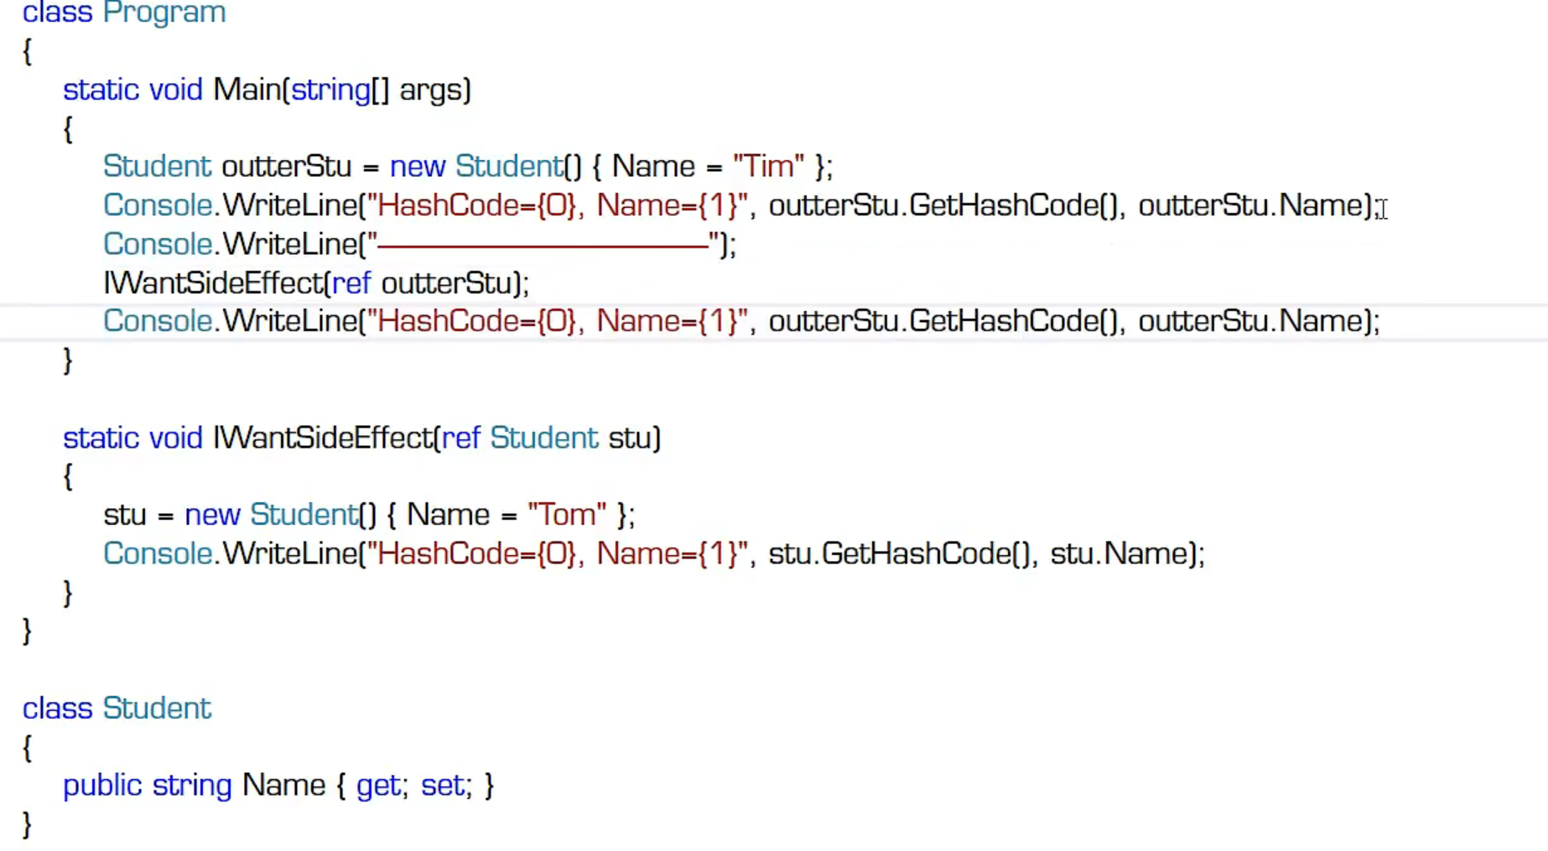
Task: Click the Console.WriteLine line with dashes string
Action: 419,244
